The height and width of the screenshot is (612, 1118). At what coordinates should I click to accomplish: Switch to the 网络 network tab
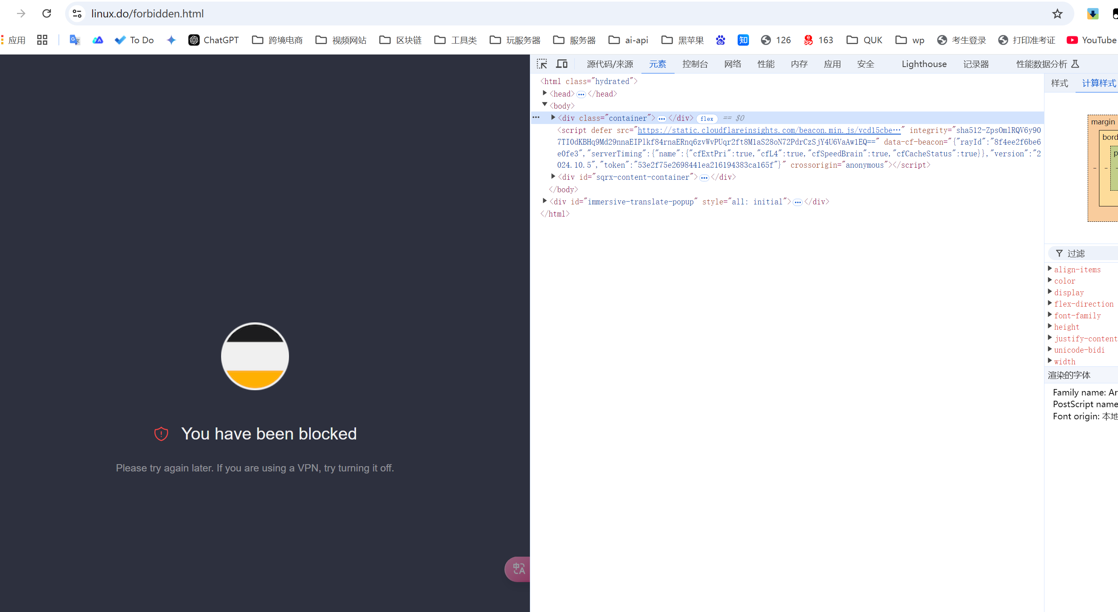[733, 64]
